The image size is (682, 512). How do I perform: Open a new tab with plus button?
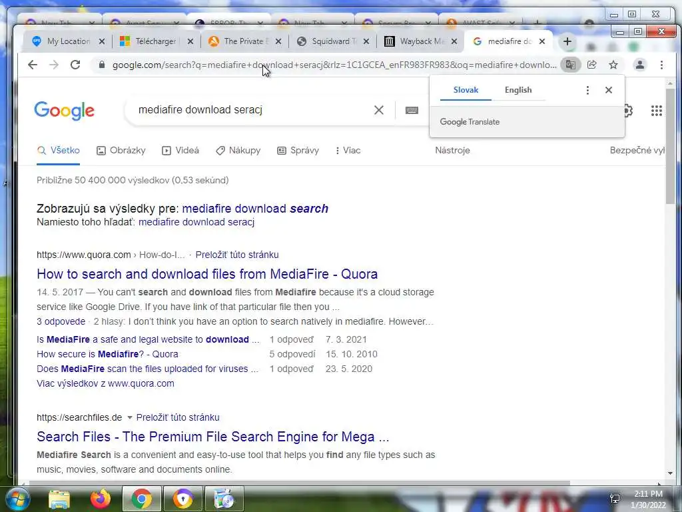567,41
